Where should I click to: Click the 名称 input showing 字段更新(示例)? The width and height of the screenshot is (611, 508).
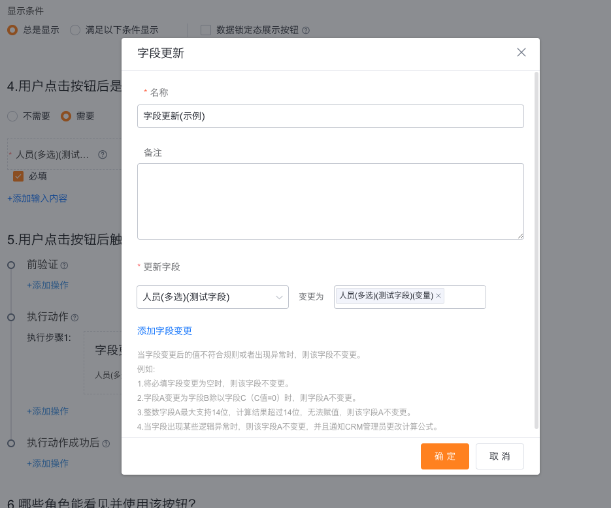click(330, 116)
